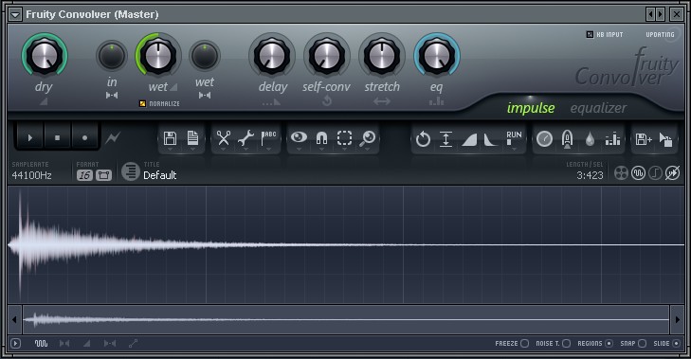Switch to the impulse tab
691x359 pixels.
pos(531,108)
